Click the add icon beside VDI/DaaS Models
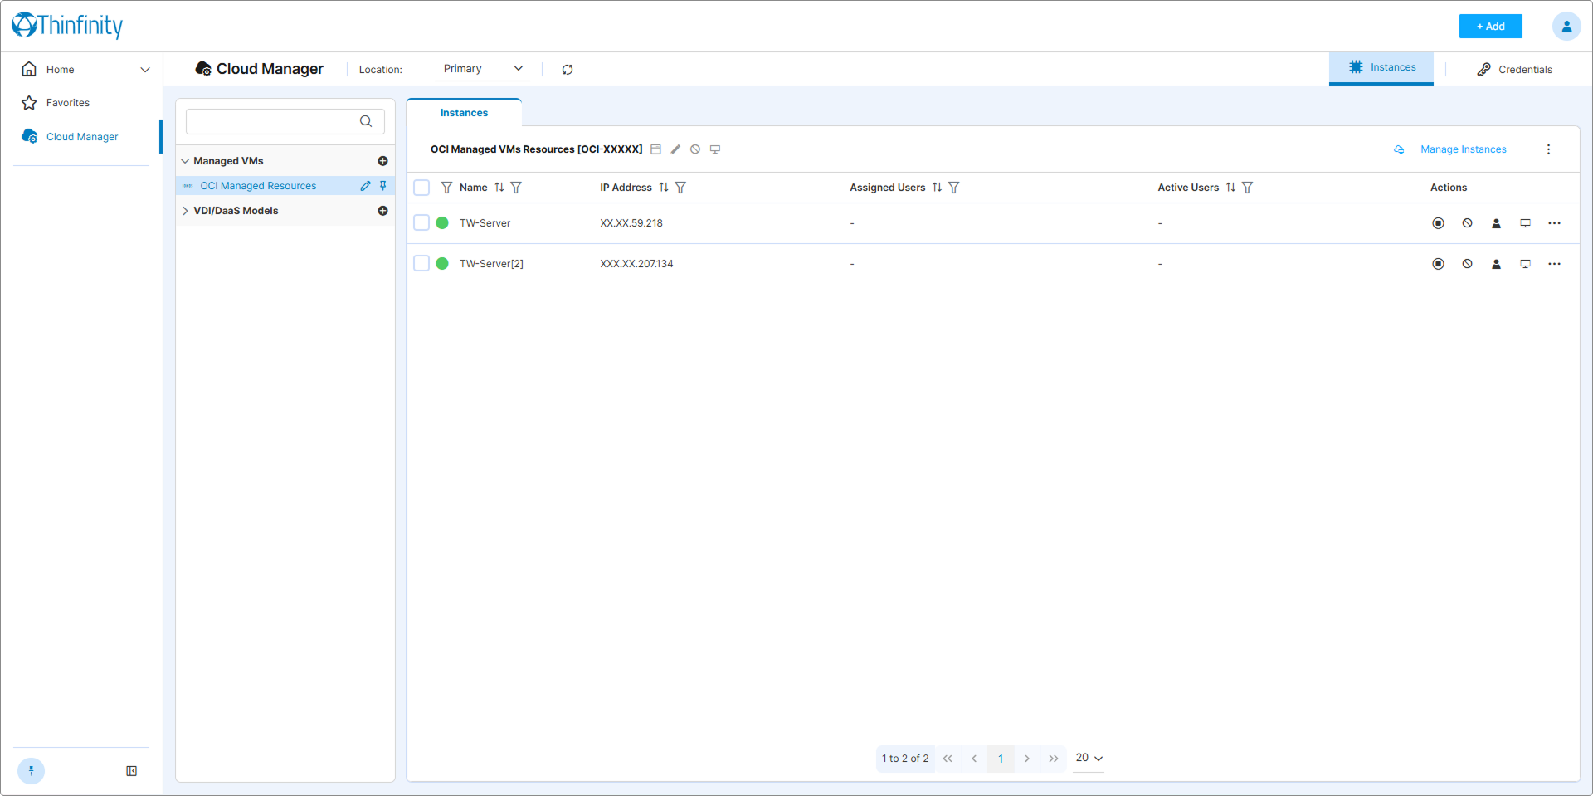 [x=382, y=211]
